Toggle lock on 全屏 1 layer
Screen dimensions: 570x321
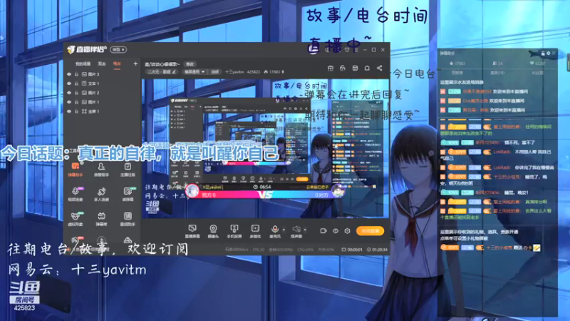tap(76, 111)
